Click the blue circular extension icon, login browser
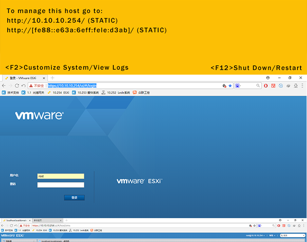 click(281, 86)
